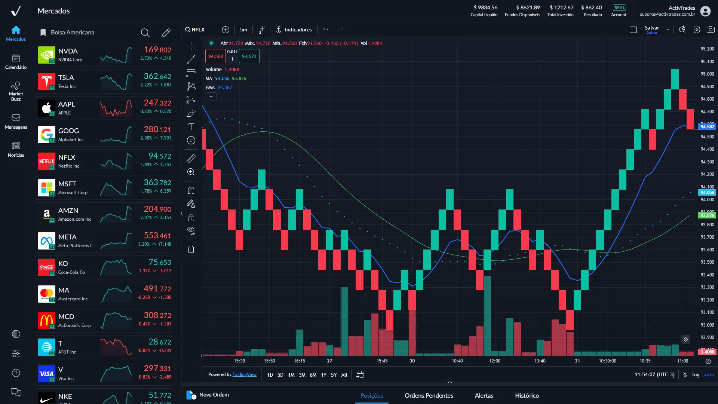
Task: Toggle stay in drawing mode
Action: point(191,204)
